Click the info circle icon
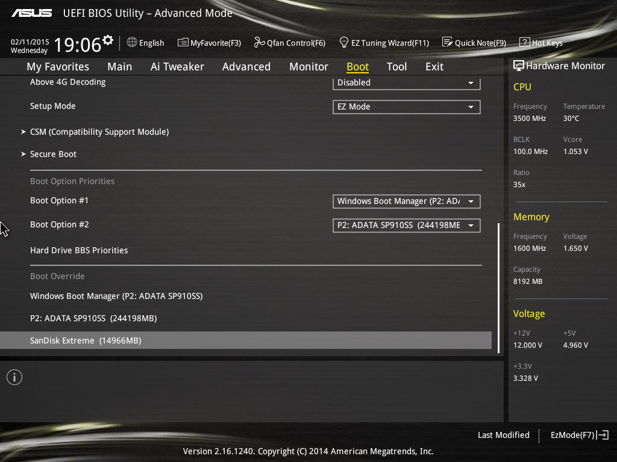The height and width of the screenshot is (462, 617). pyautogui.click(x=14, y=378)
